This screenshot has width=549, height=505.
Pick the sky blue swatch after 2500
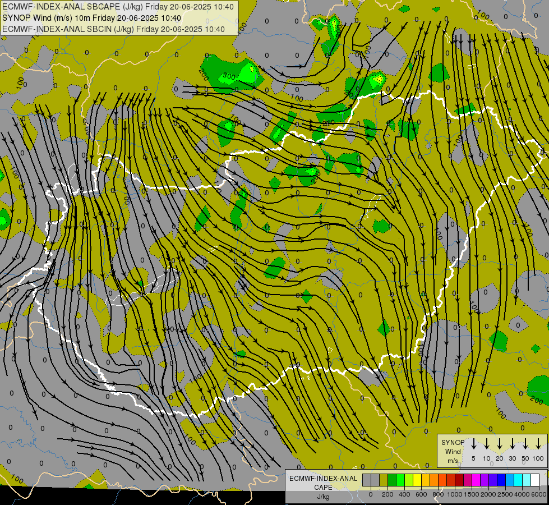coord(509,480)
